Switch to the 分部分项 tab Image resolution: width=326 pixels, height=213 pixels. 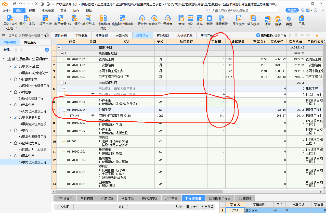coord(122,35)
